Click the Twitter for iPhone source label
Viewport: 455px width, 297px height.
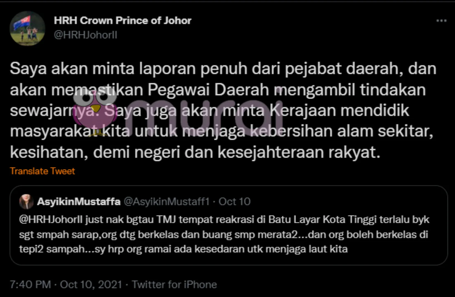tap(174, 284)
